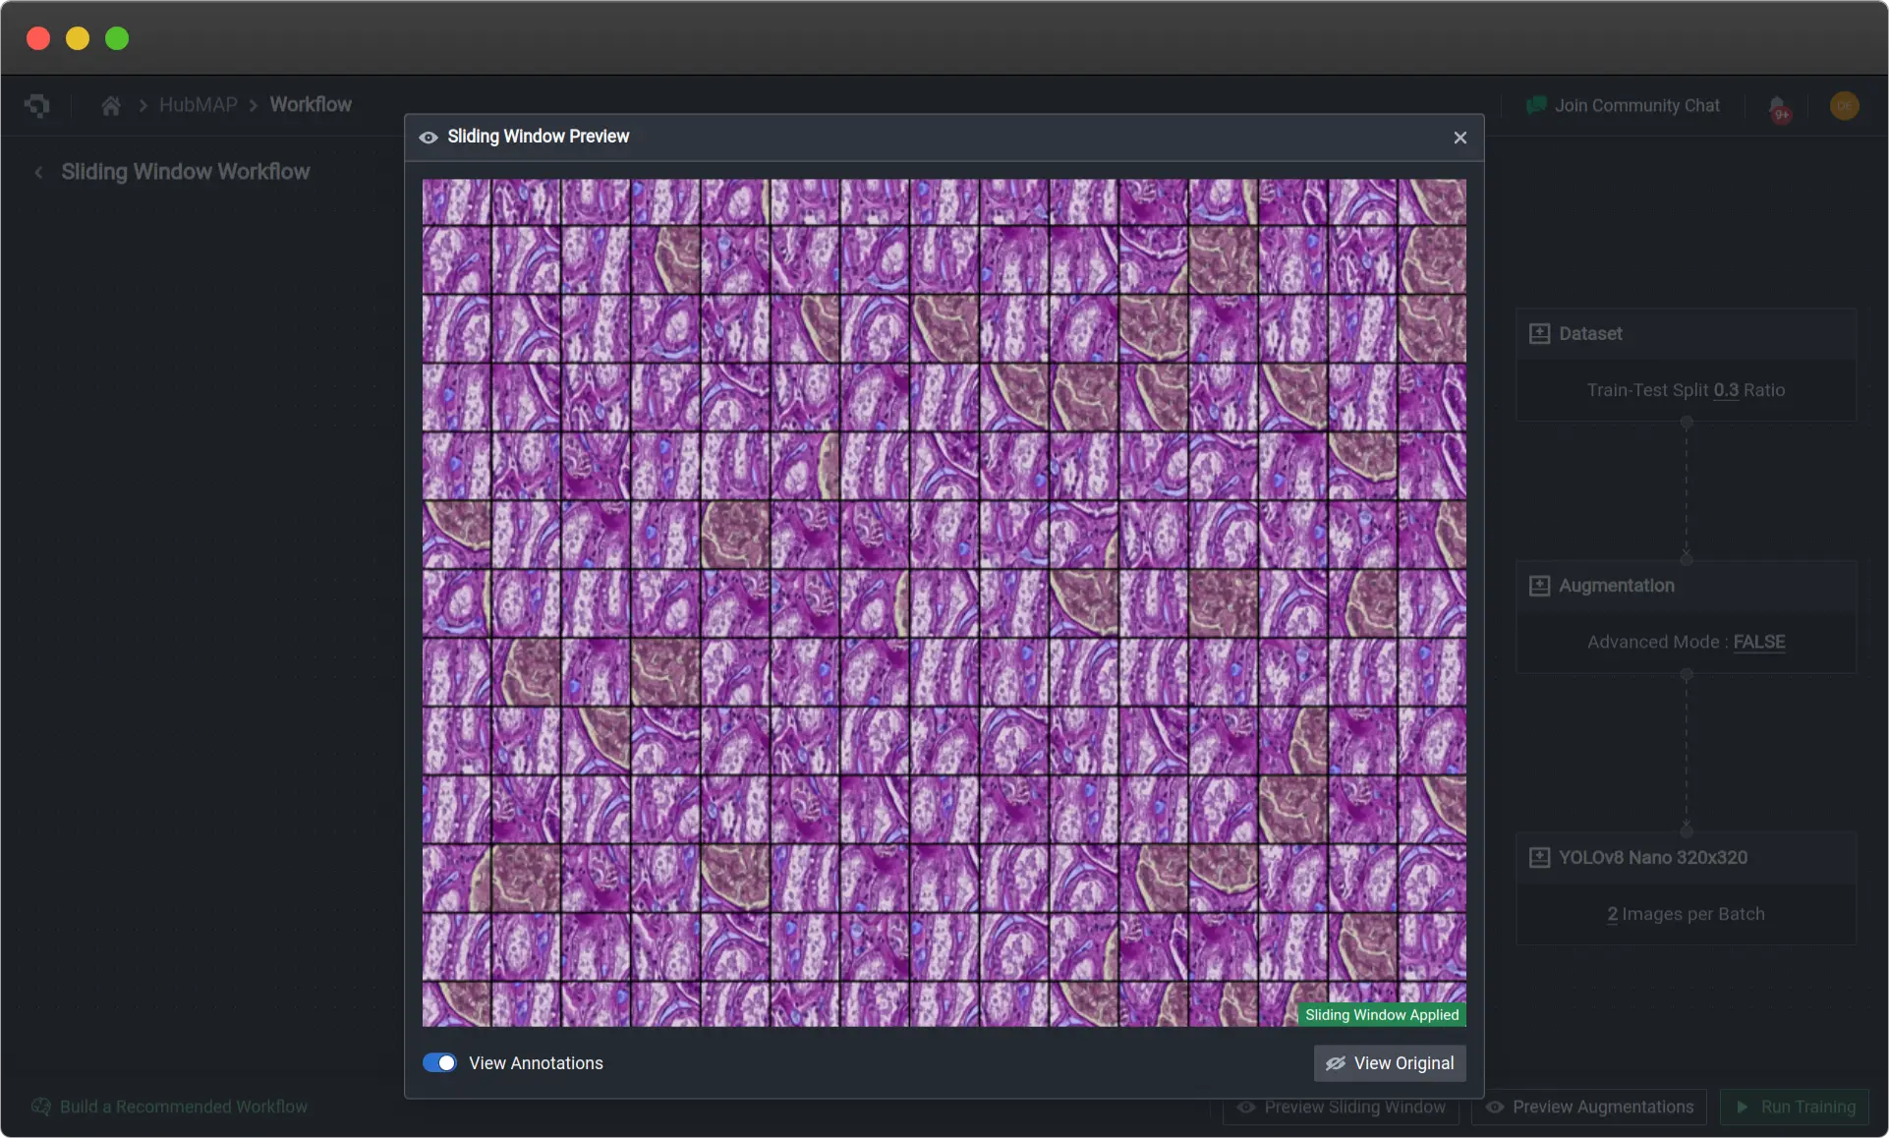Open the notifications bell with 9+ badge

pos(1778,106)
